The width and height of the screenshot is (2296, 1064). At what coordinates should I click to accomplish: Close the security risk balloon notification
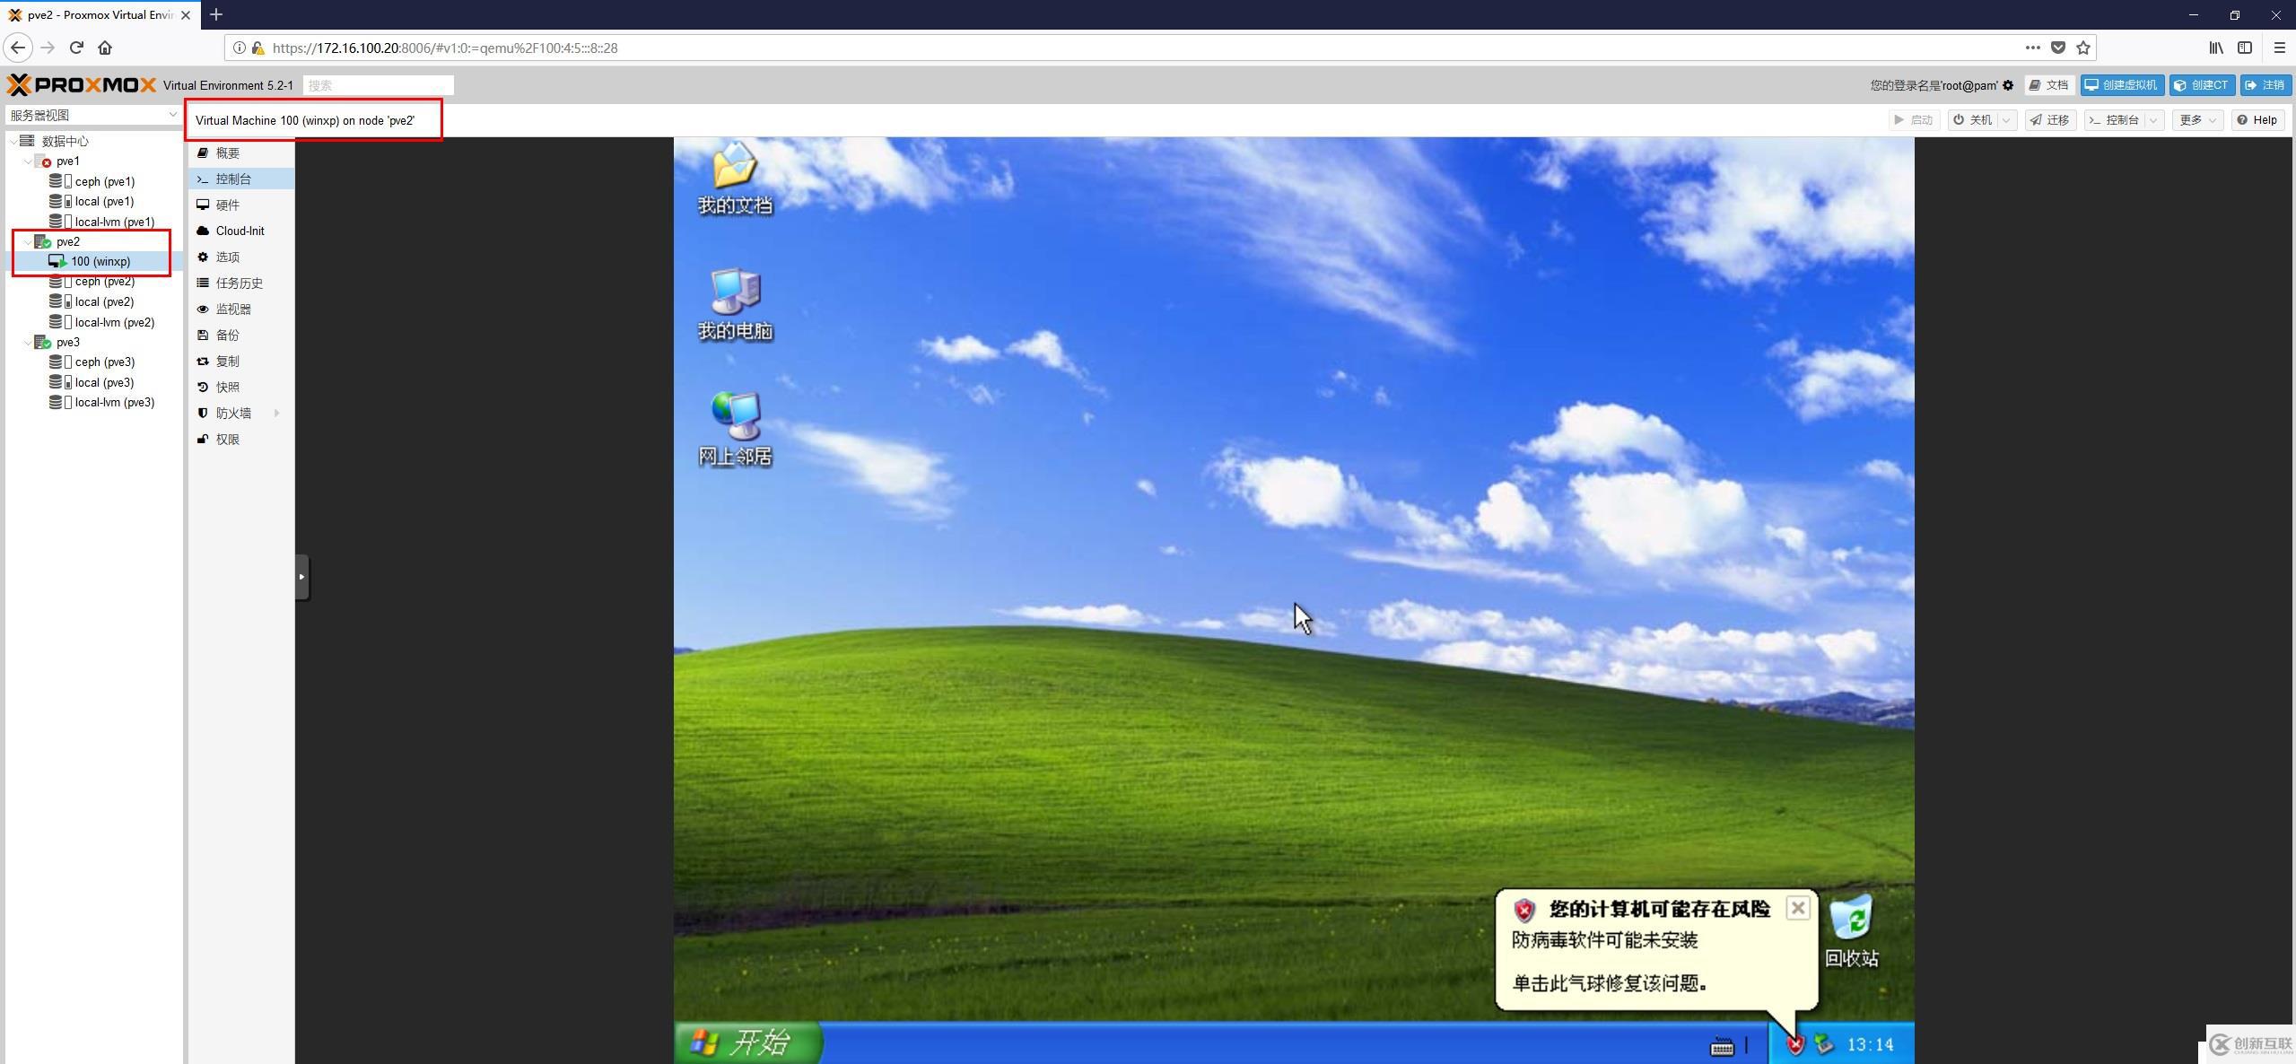[x=1797, y=908]
